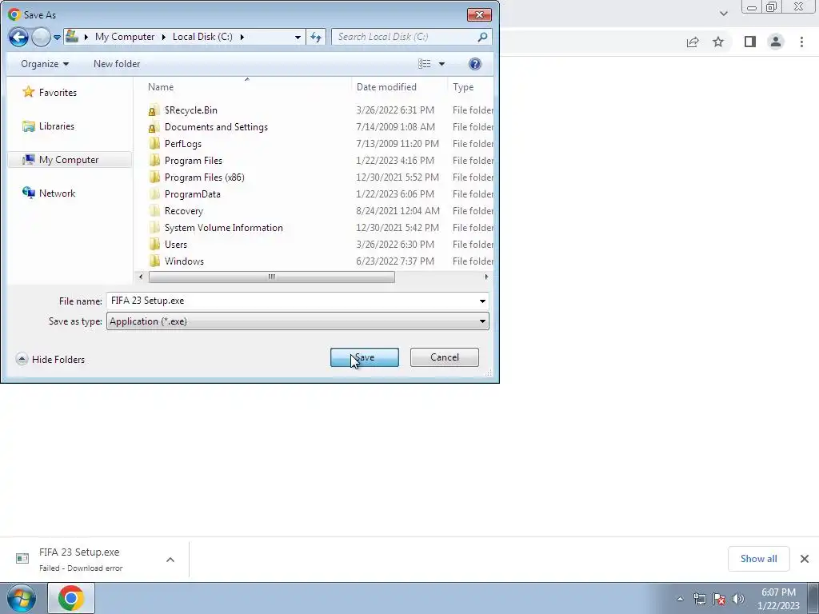Open Chrome tab search chevron
Viewport: 819px width, 614px height.
click(723, 14)
